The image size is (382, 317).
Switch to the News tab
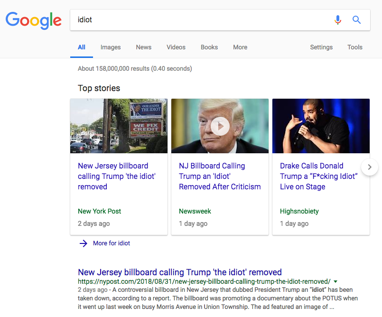143,47
